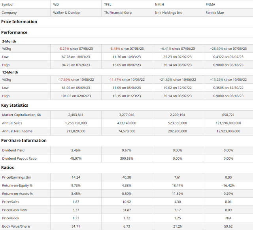This screenshot has width=253, height=230.
Task: Click NMIH's low 25.23 on 07/07/23
Action: point(177,57)
